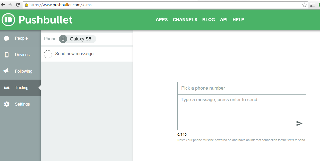Switch to the Devices section

click(20, 55)
